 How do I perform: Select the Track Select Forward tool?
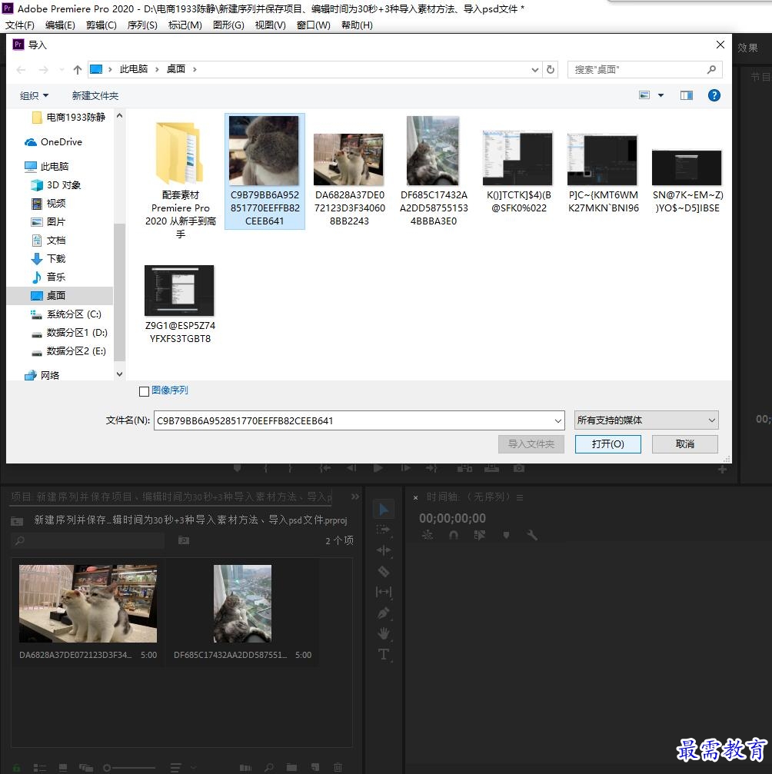(383, 530)
